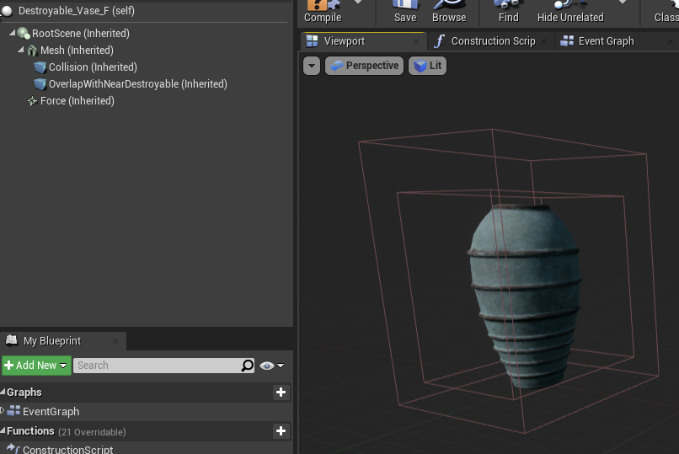Add a new function with plus button
The width and height of the screenshot is (679, 454).
(x=281, y=431)
